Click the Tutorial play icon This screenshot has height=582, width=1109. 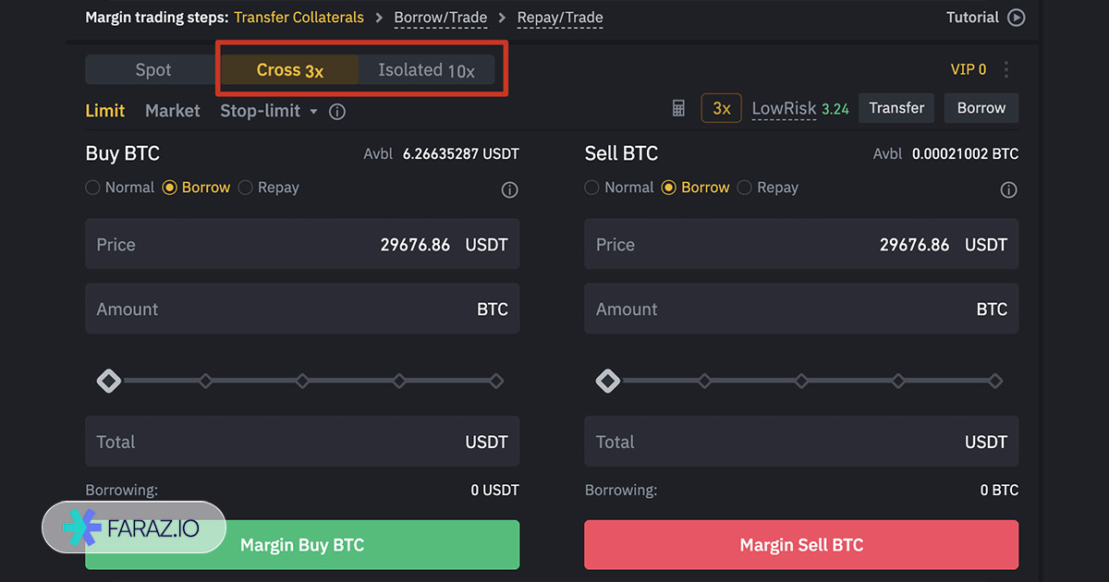click(1016, 18)
